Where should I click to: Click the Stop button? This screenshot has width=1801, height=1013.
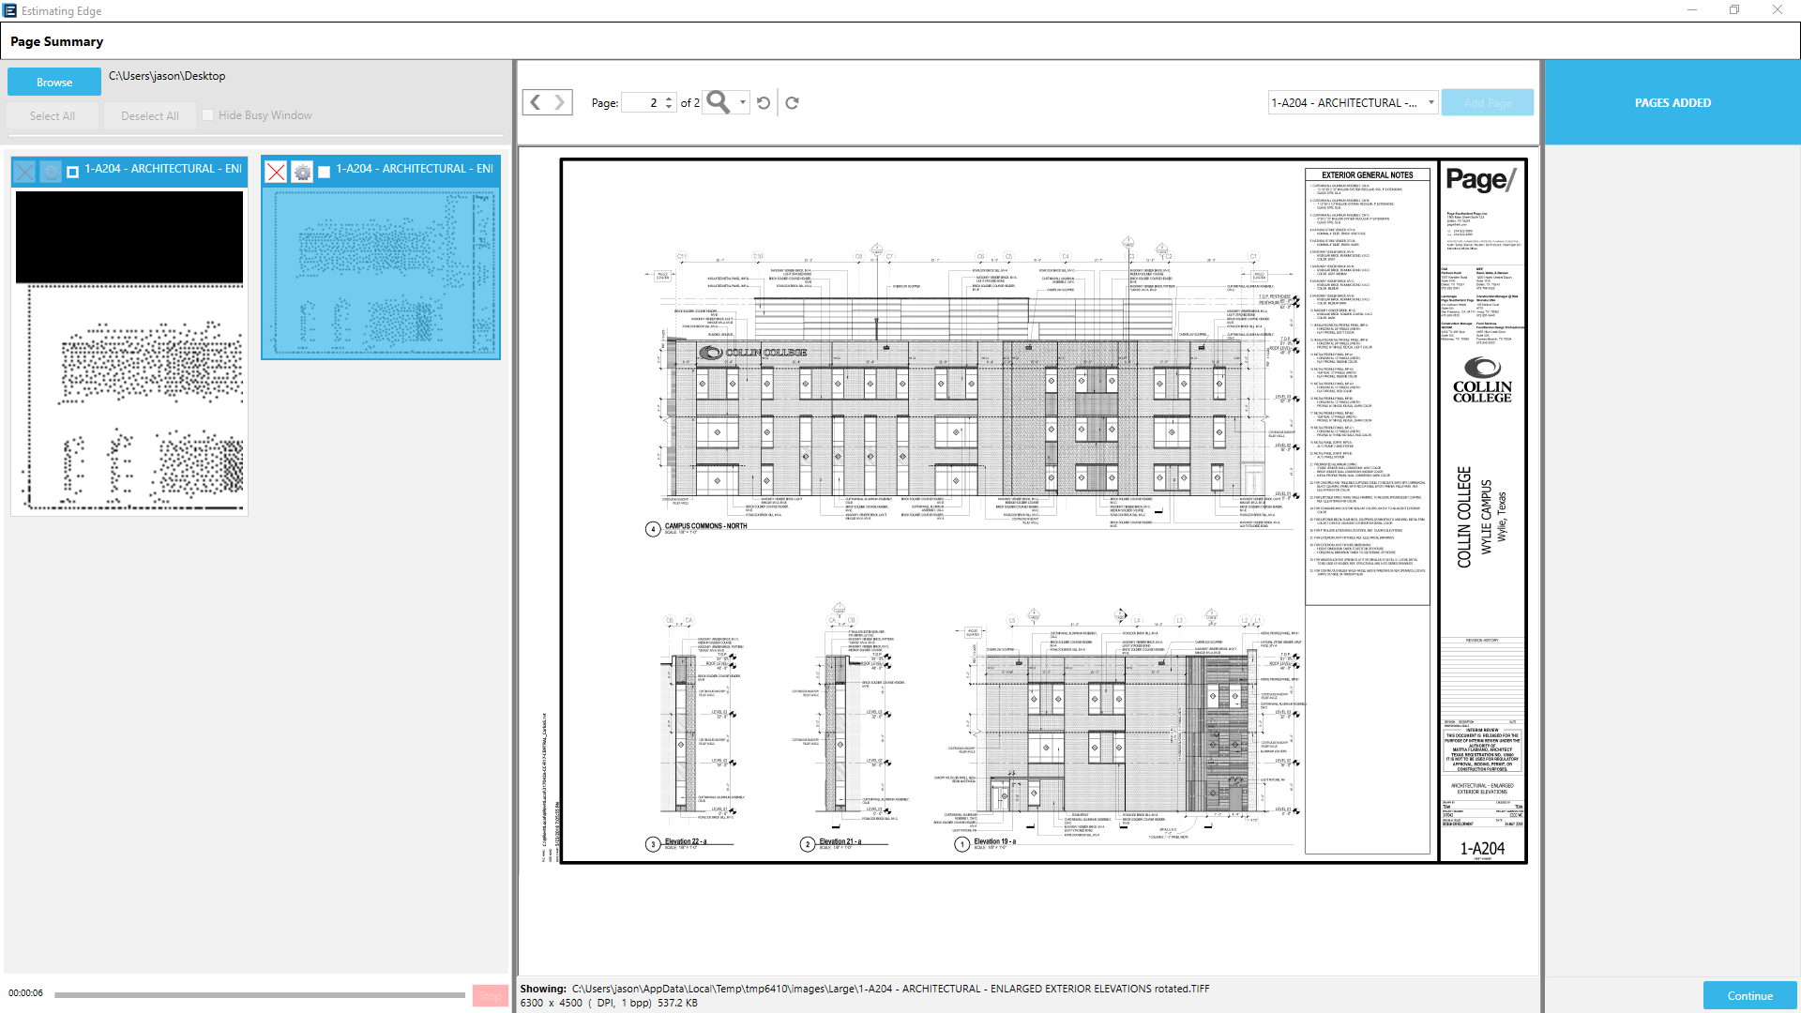click(490, 995)
